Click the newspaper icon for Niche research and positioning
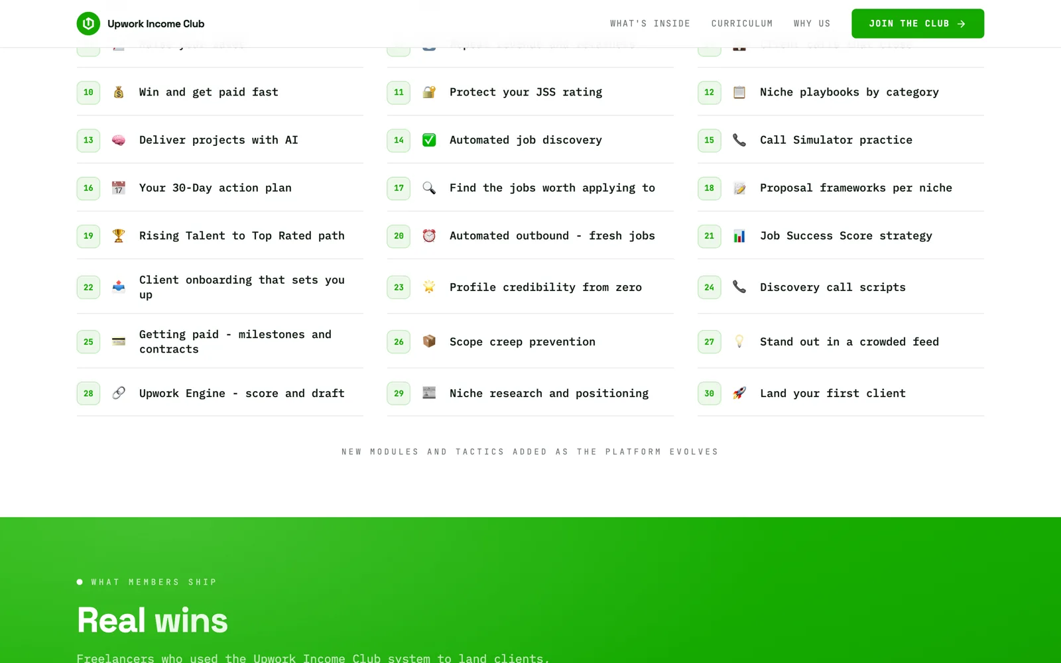 point(429,393)
